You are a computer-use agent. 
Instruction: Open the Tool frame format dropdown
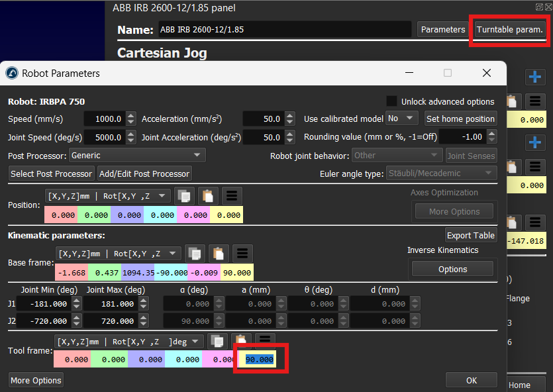[x=130, y=341]
